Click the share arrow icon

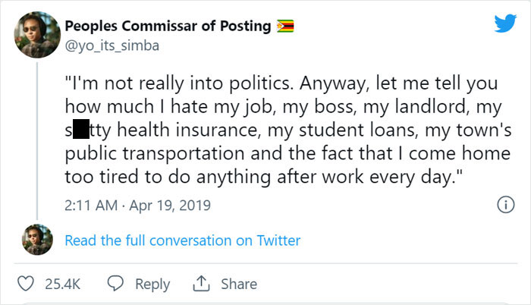coord(200,283)
